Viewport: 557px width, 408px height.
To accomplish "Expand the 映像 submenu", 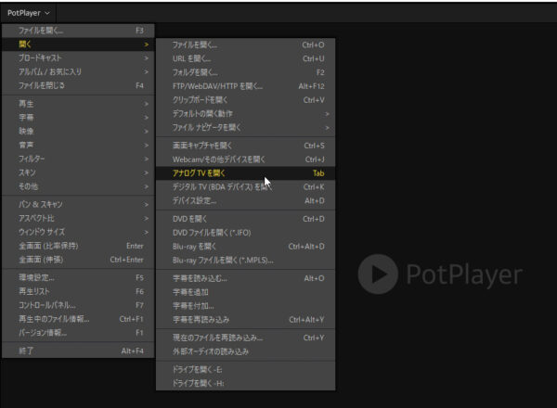I will pyautogui.click(x=78, y=132).
